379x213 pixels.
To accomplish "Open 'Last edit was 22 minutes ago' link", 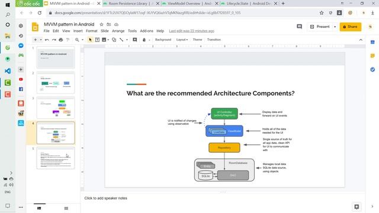I will pyautogui.click(x=191, y=31).
